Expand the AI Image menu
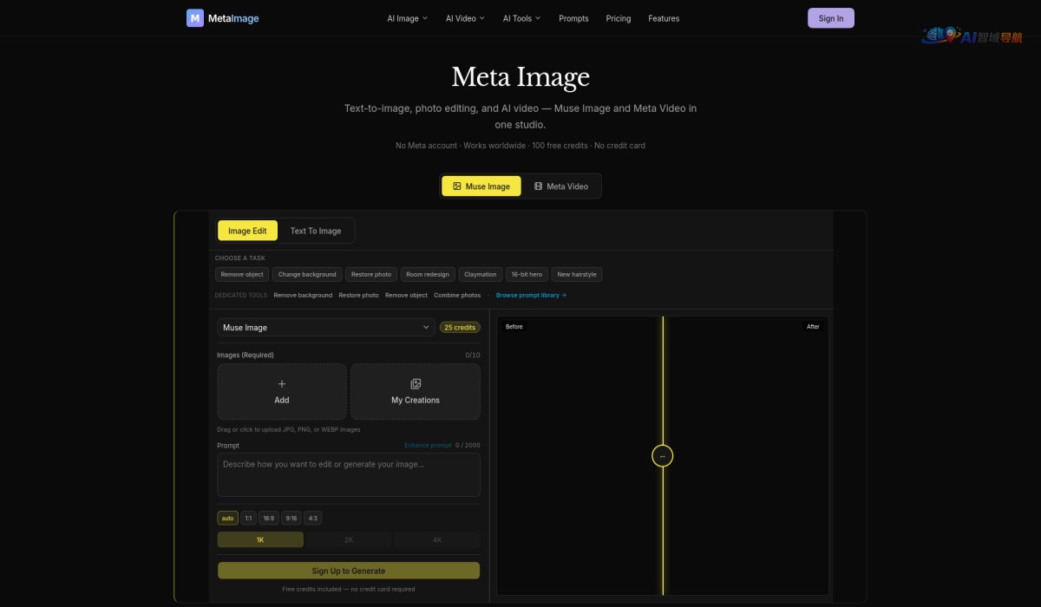This screenshot has width=1041, height=607. (x=408, y=18)
